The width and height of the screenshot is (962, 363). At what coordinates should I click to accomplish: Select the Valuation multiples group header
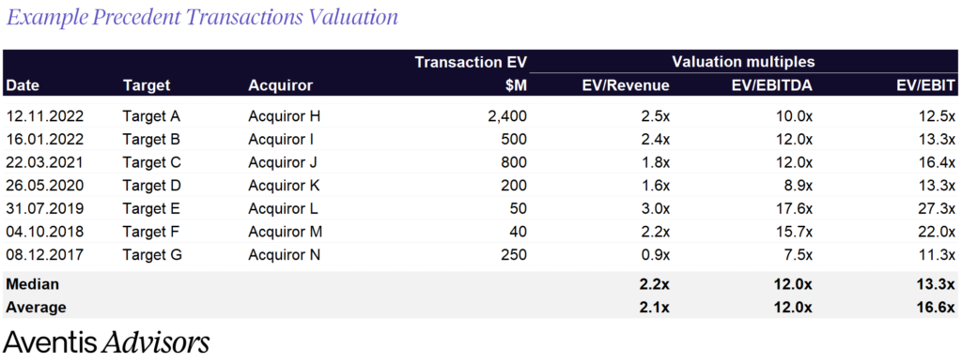click(743, 62)
